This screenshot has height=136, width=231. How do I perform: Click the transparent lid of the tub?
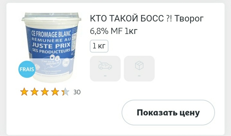(x=51, y=17)
